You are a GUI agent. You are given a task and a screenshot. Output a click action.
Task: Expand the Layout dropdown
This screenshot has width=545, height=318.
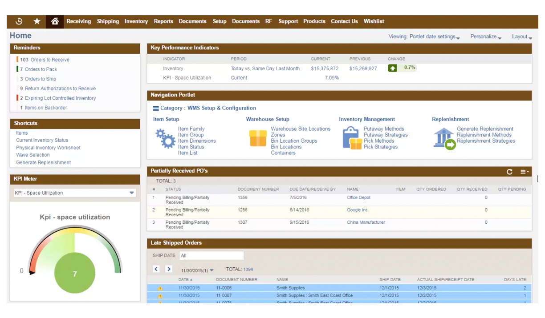[x=522, y=37]
